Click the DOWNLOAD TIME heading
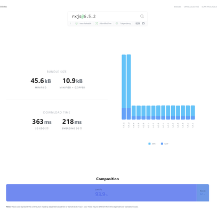This screenshot has width=217, height=217. [x=57, y=112]
